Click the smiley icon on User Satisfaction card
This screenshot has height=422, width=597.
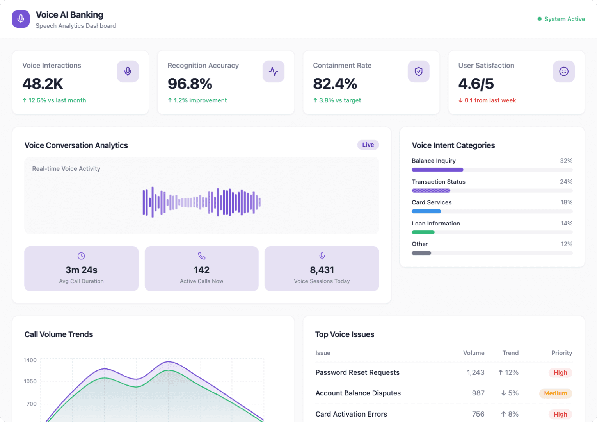[563, 72]
